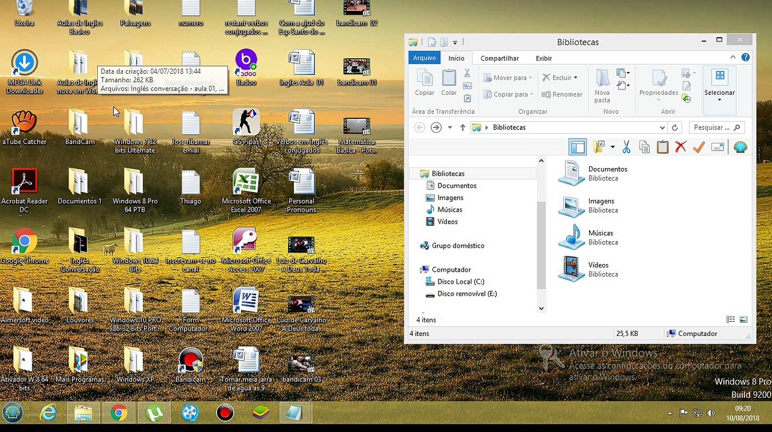Select the Badoo desktop shortcut
Viewport: 772px width, 432px height.
pyautogui.click(x=246, y=68)
